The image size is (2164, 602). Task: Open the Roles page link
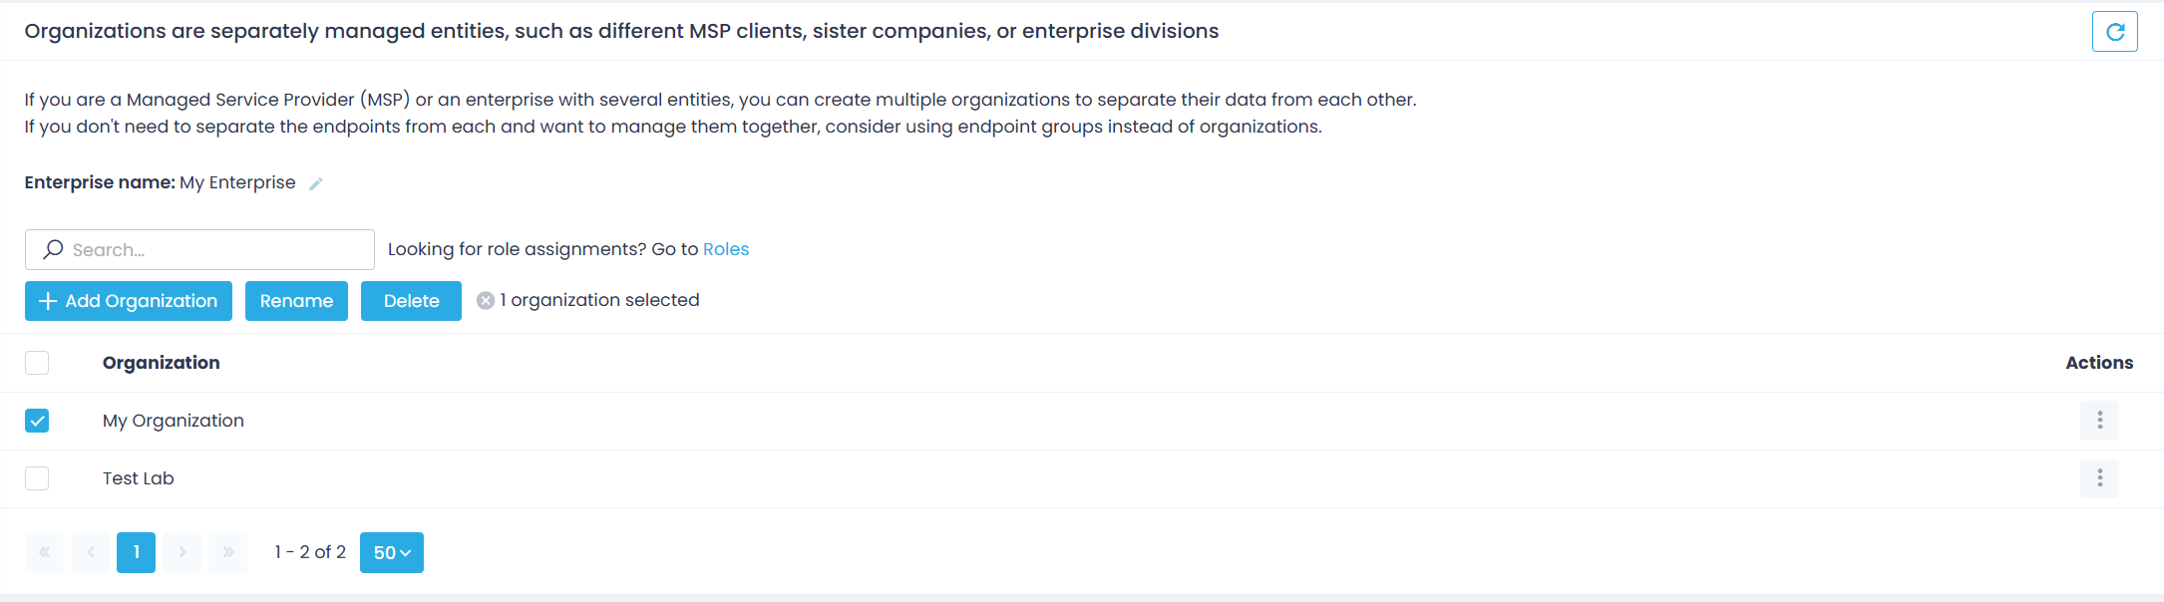click(726, 248)
